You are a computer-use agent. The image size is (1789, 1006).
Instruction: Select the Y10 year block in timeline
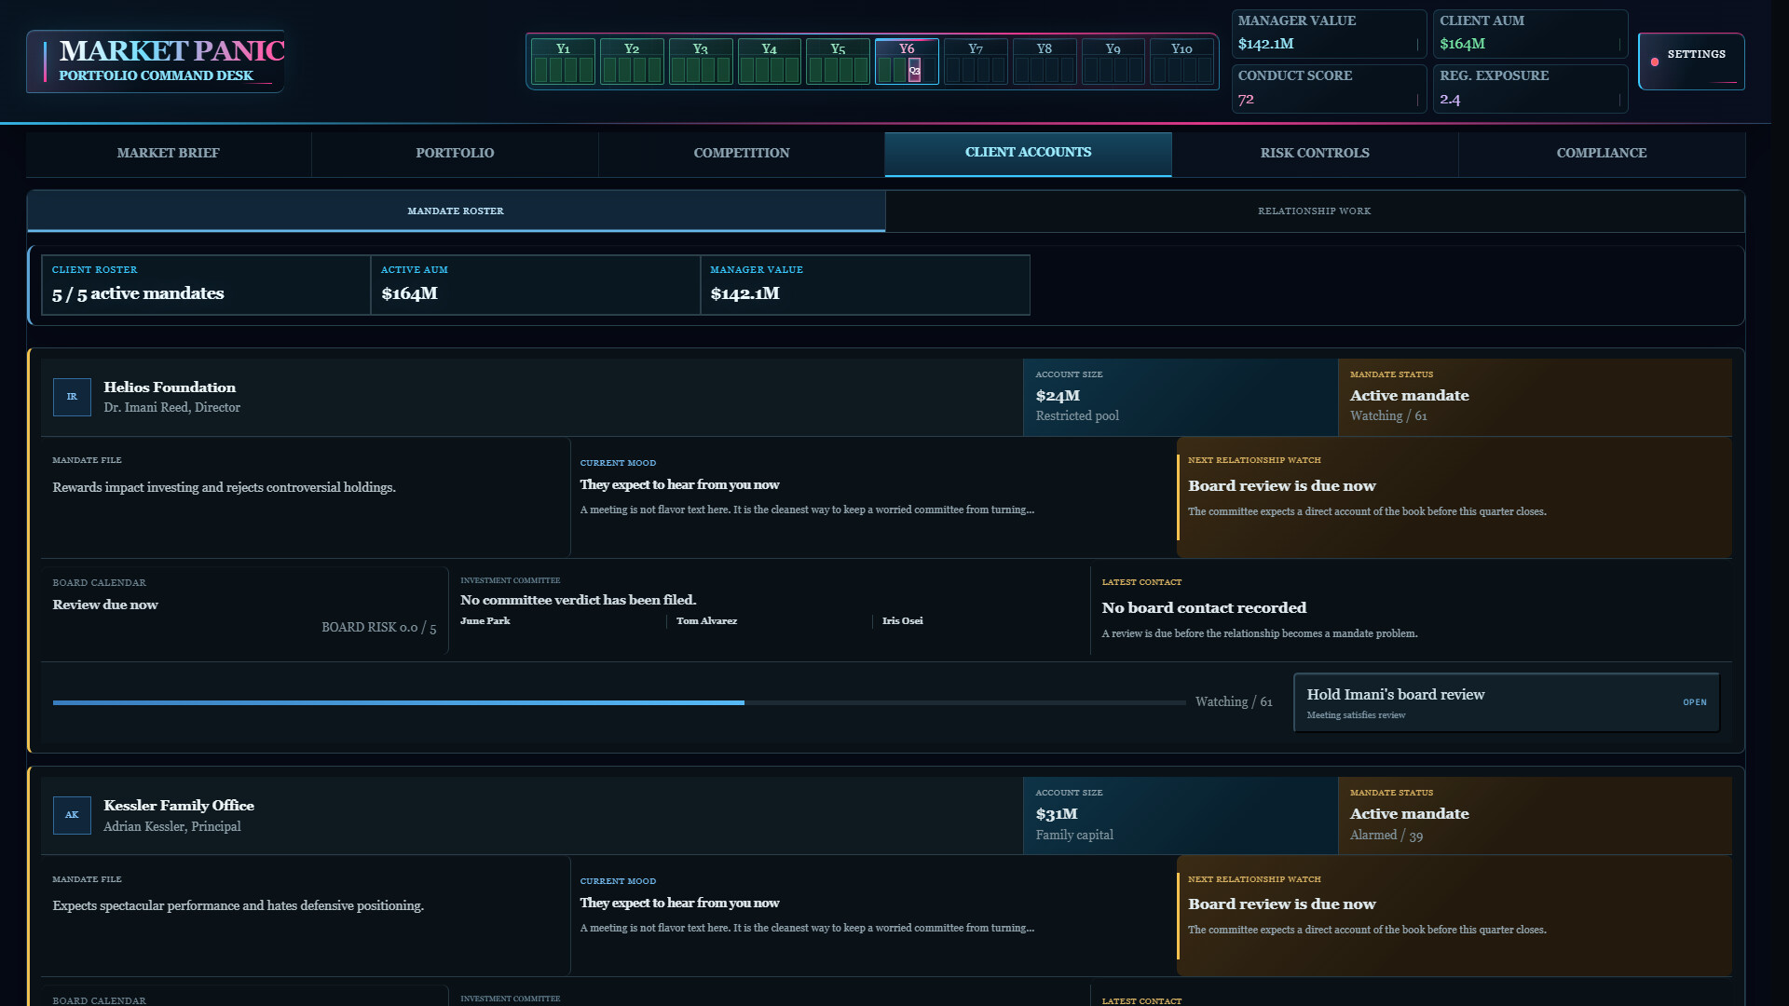click(x=1181, y=61)
